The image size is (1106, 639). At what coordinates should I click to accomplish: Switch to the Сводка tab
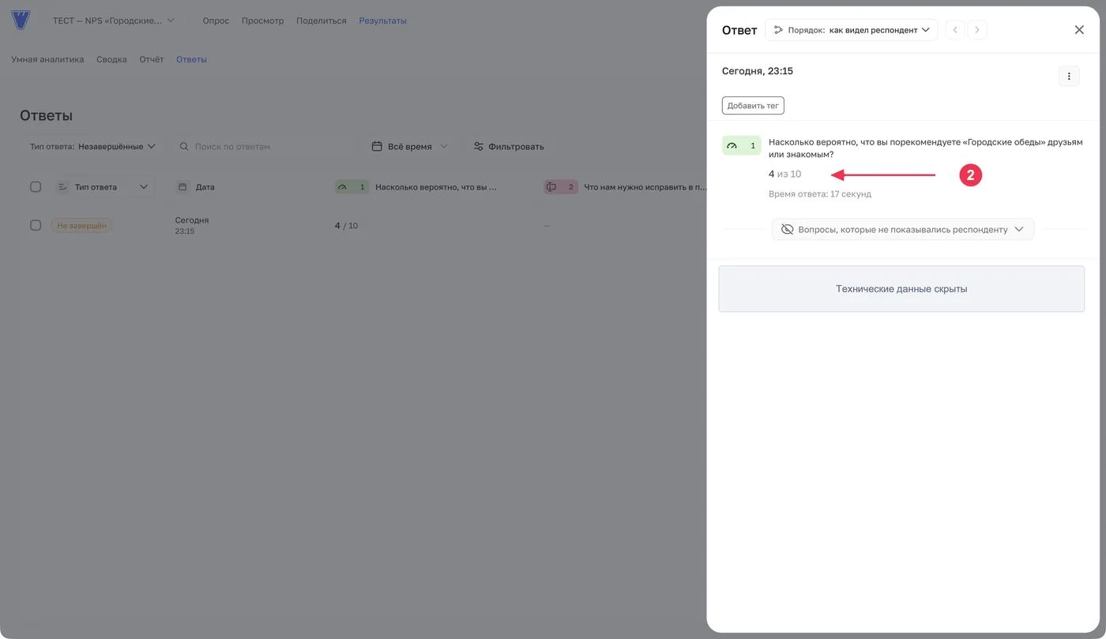(x=111, y=59)
